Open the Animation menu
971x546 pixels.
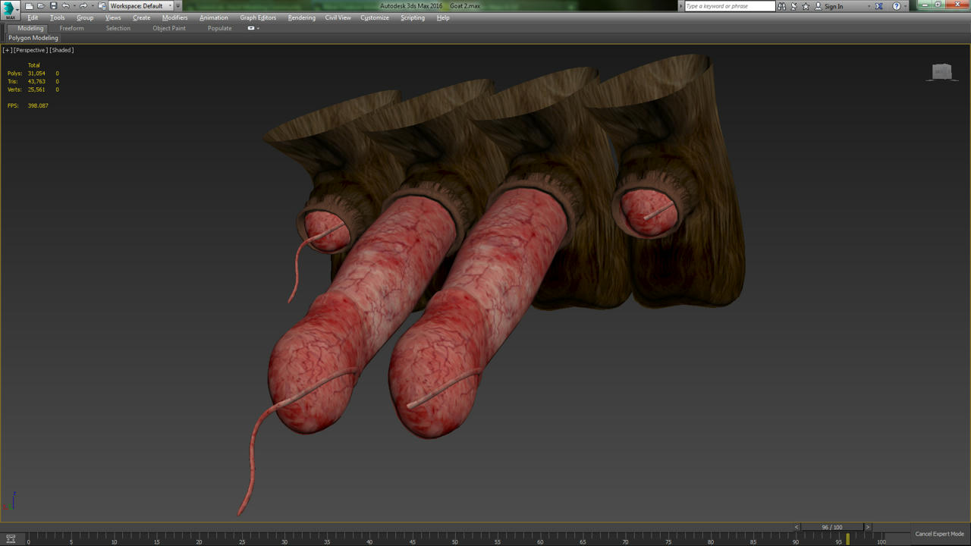214,17
